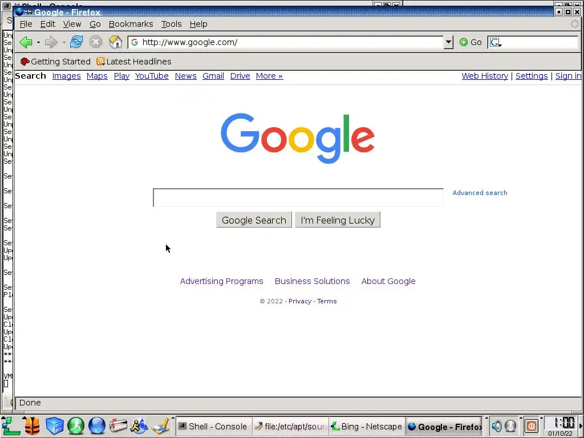Click the Google favicon in address bar
This screenshot has width=584, height=438.
pyautogui.click(x=135, y=42)
